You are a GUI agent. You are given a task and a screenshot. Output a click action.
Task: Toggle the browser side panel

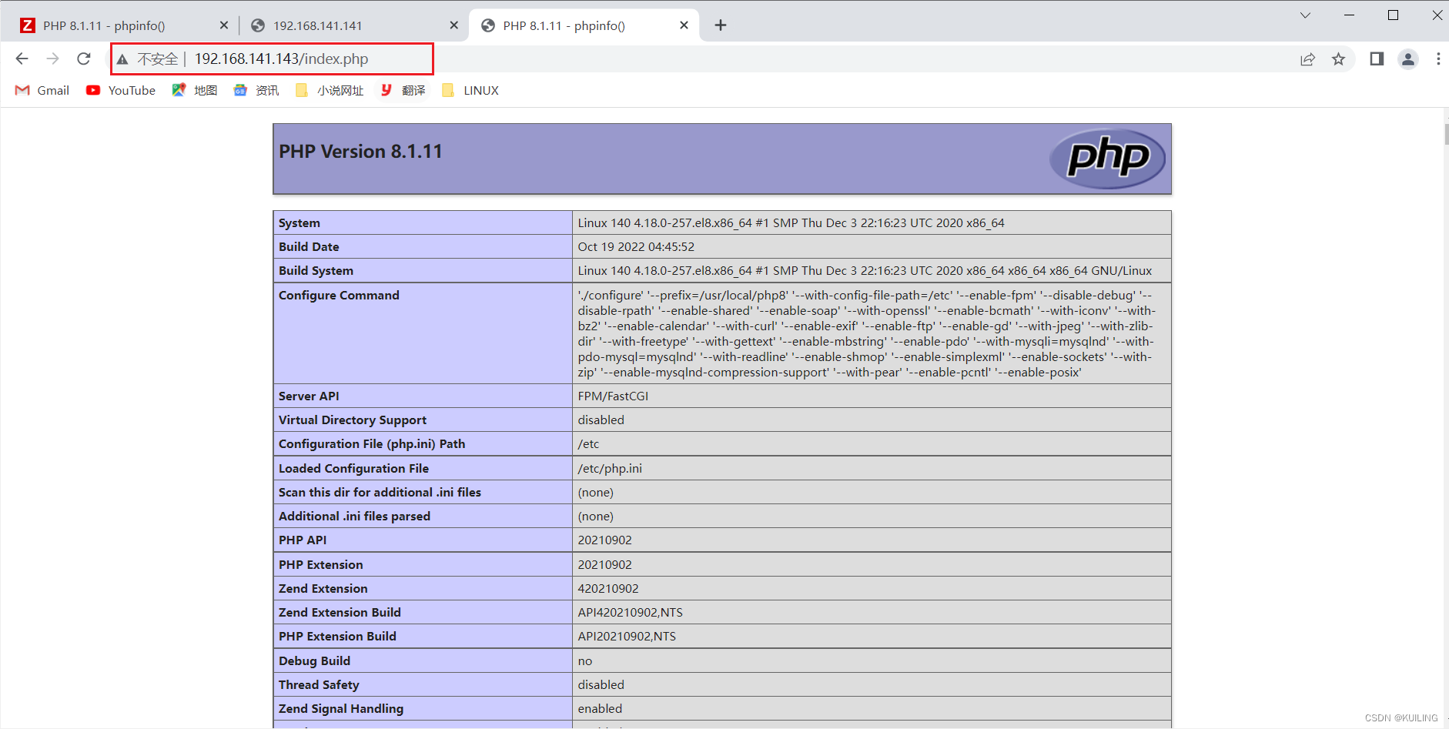[x=1377, y=59]
